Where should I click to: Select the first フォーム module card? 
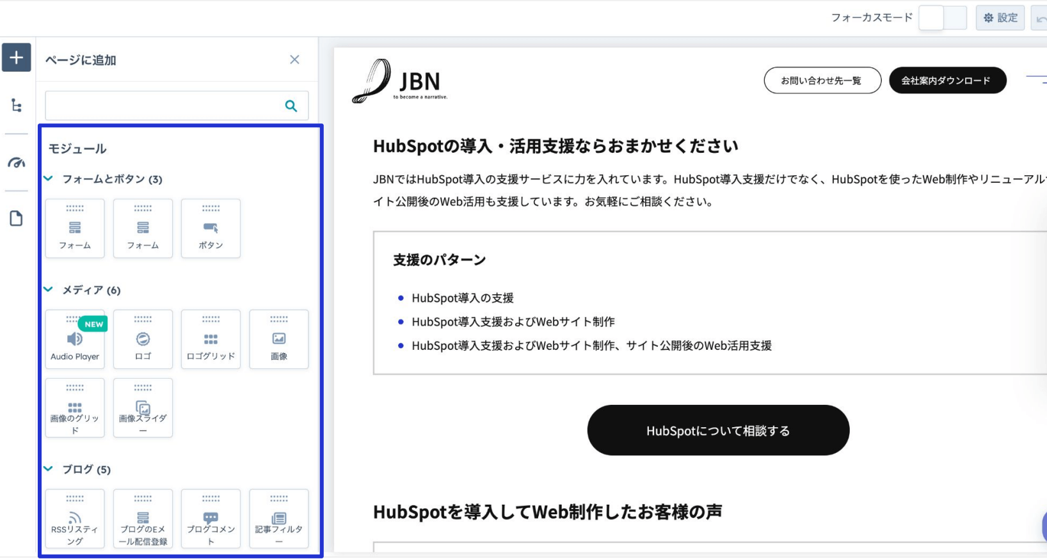click(x=75, y=228)
